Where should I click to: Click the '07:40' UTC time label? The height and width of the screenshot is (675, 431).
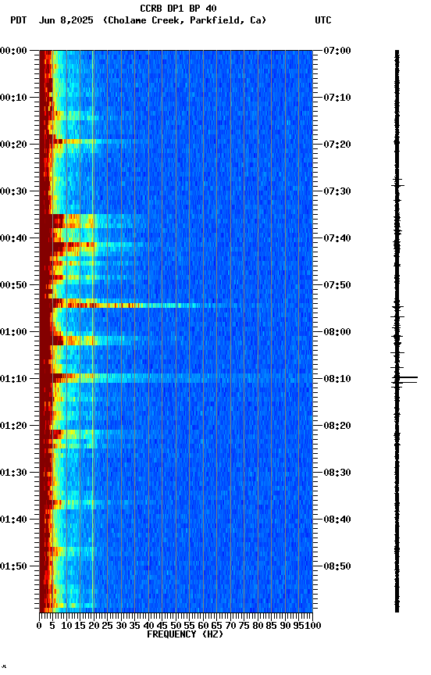[x=337, y=238]
